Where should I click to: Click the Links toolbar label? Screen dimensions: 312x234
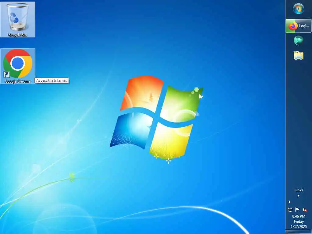click(299, 190)
